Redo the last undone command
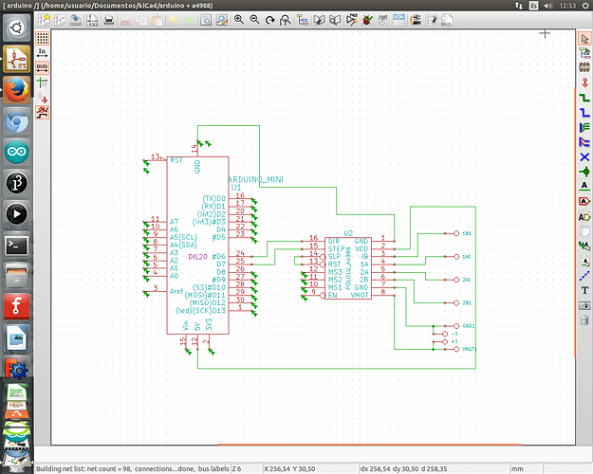593x474 pixels. (x=189, y=20)
